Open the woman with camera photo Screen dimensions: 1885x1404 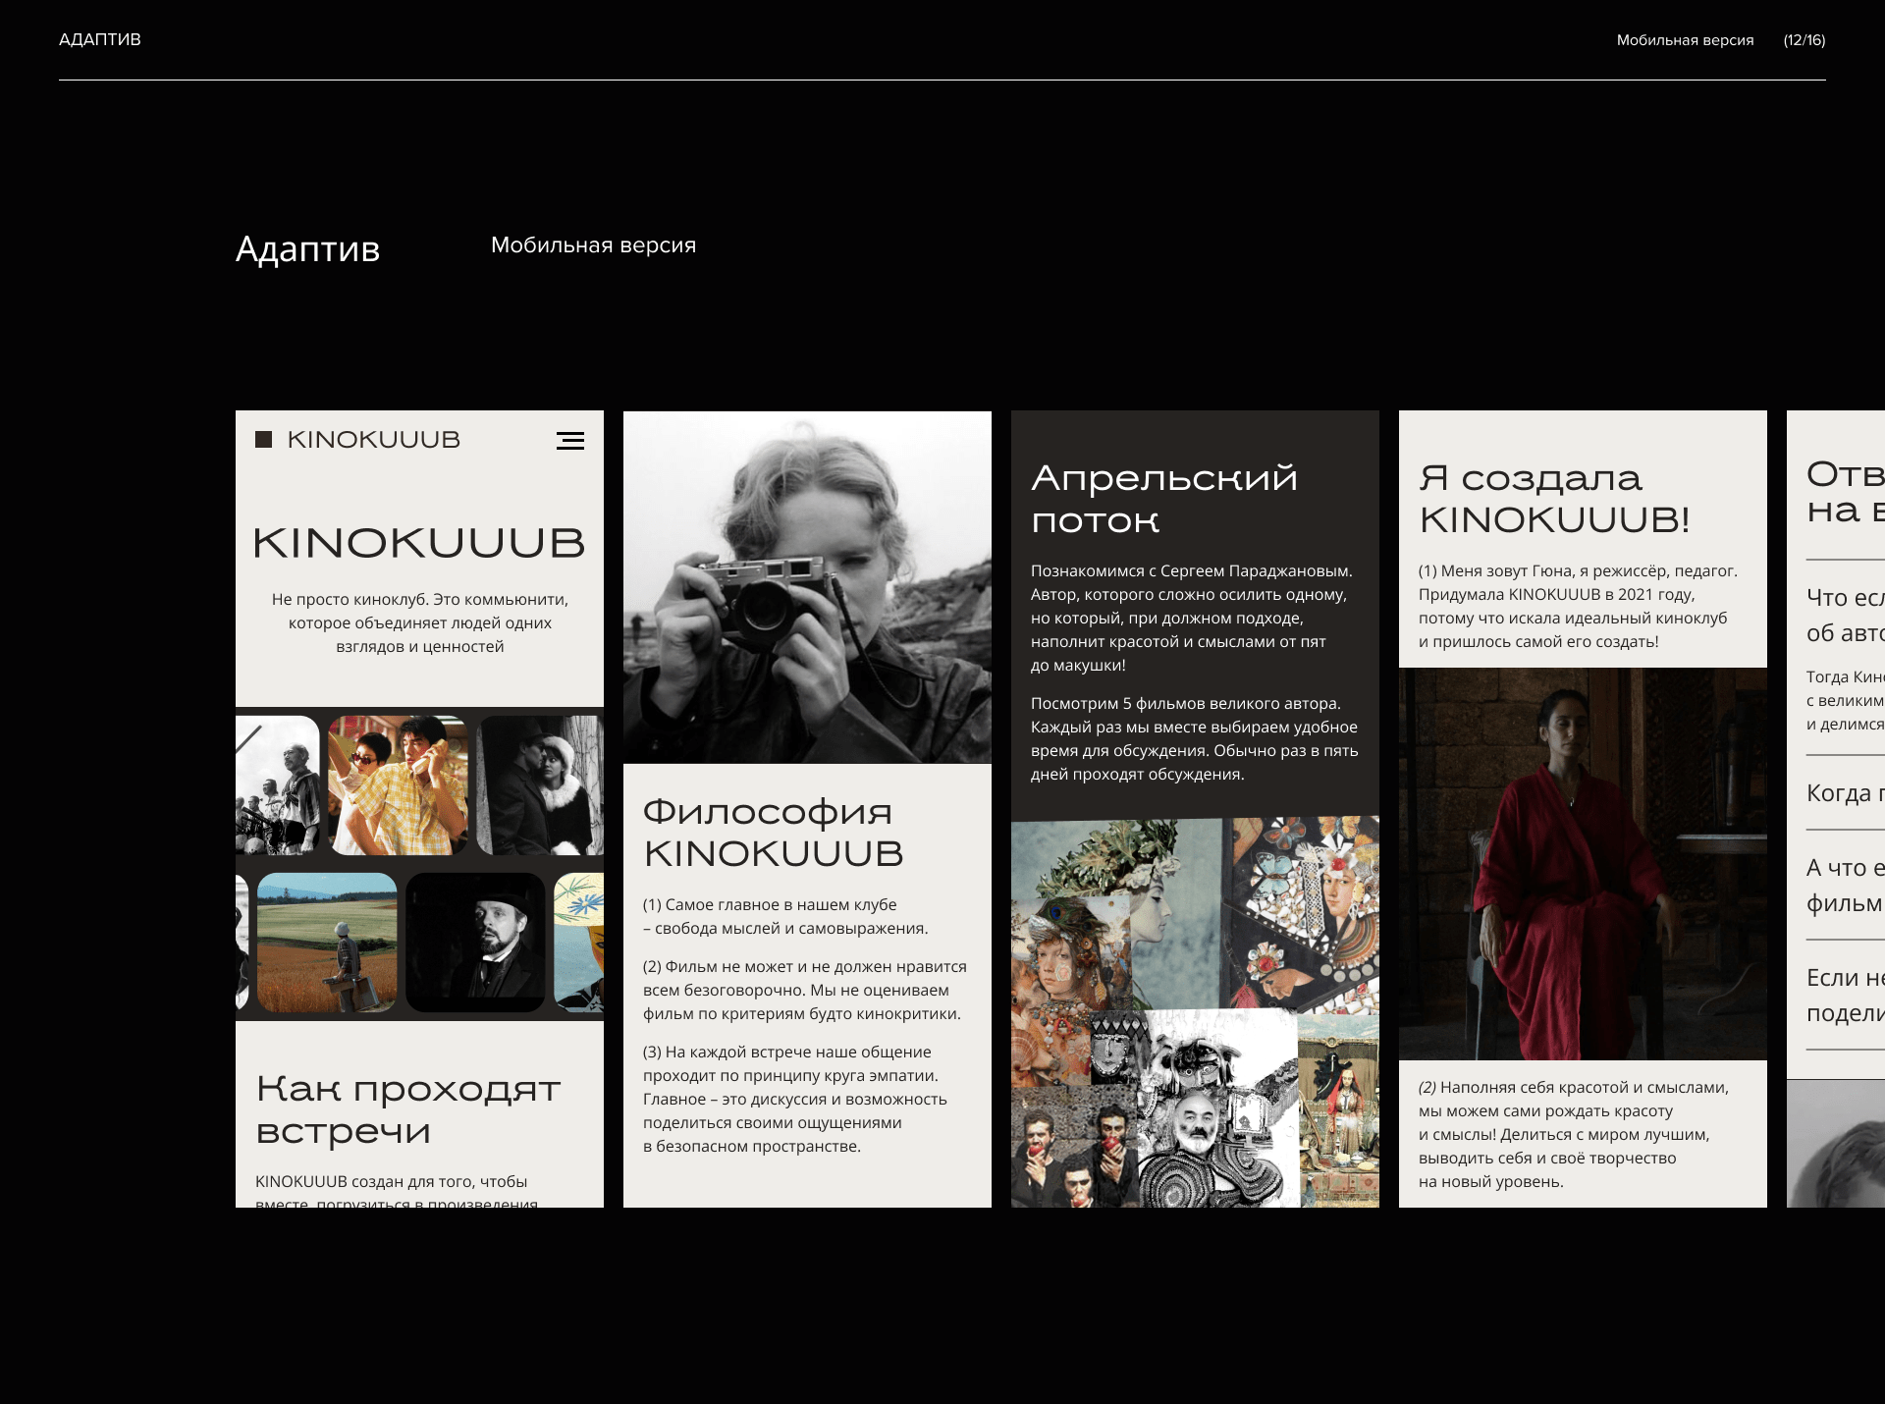pyautogui.click(x=807, y=586)
